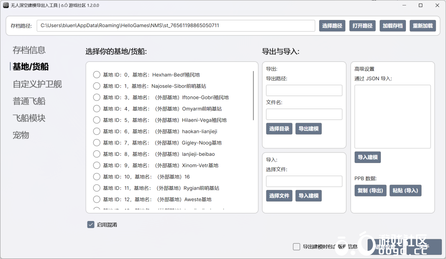Click the app icon in the title bar
This screenshot has height=259, width=446.
pyautogui.click(x=6, y=5)
